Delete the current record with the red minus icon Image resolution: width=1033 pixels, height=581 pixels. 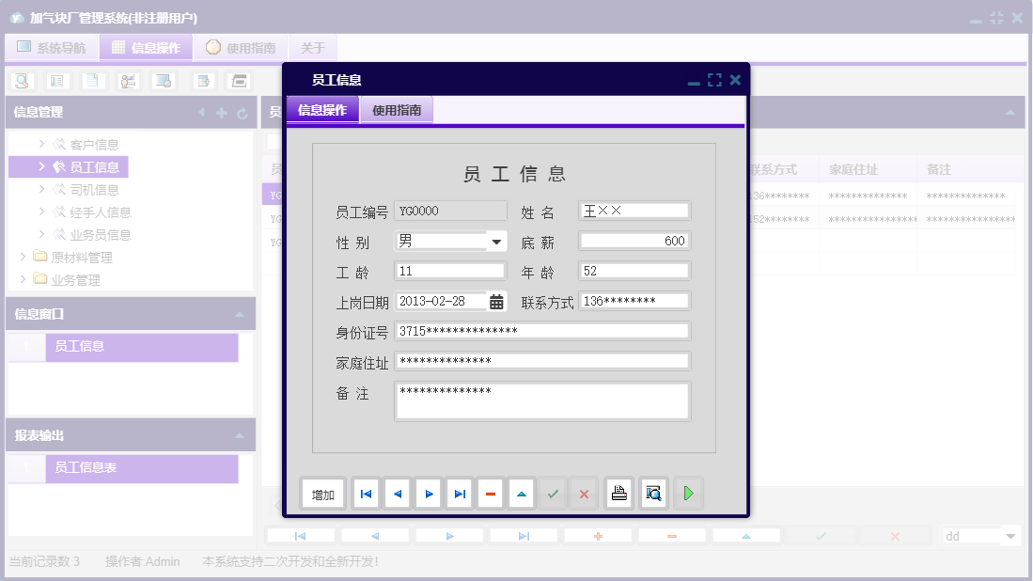(490, 493)
